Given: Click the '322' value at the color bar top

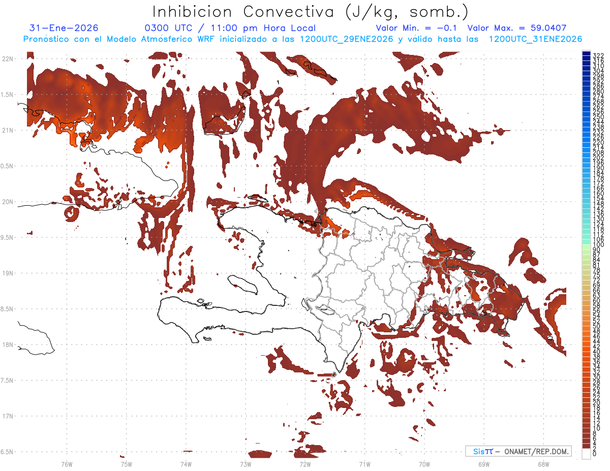Looking at the screenshot, I should pos(598,55).
